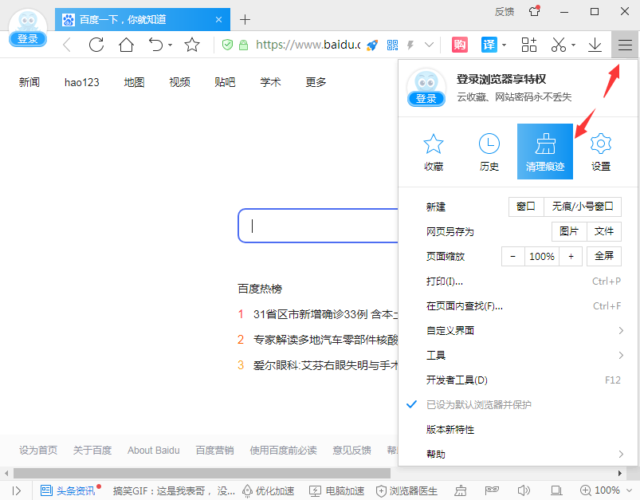Click the green security shield icon
Image resolution: width=640 pixels, height=500 pixels.
click(x=227, y=45)
